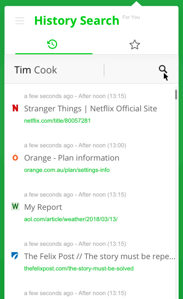
Task: Click the For You label
Action: pyautogui.click(x=131, y=17)
